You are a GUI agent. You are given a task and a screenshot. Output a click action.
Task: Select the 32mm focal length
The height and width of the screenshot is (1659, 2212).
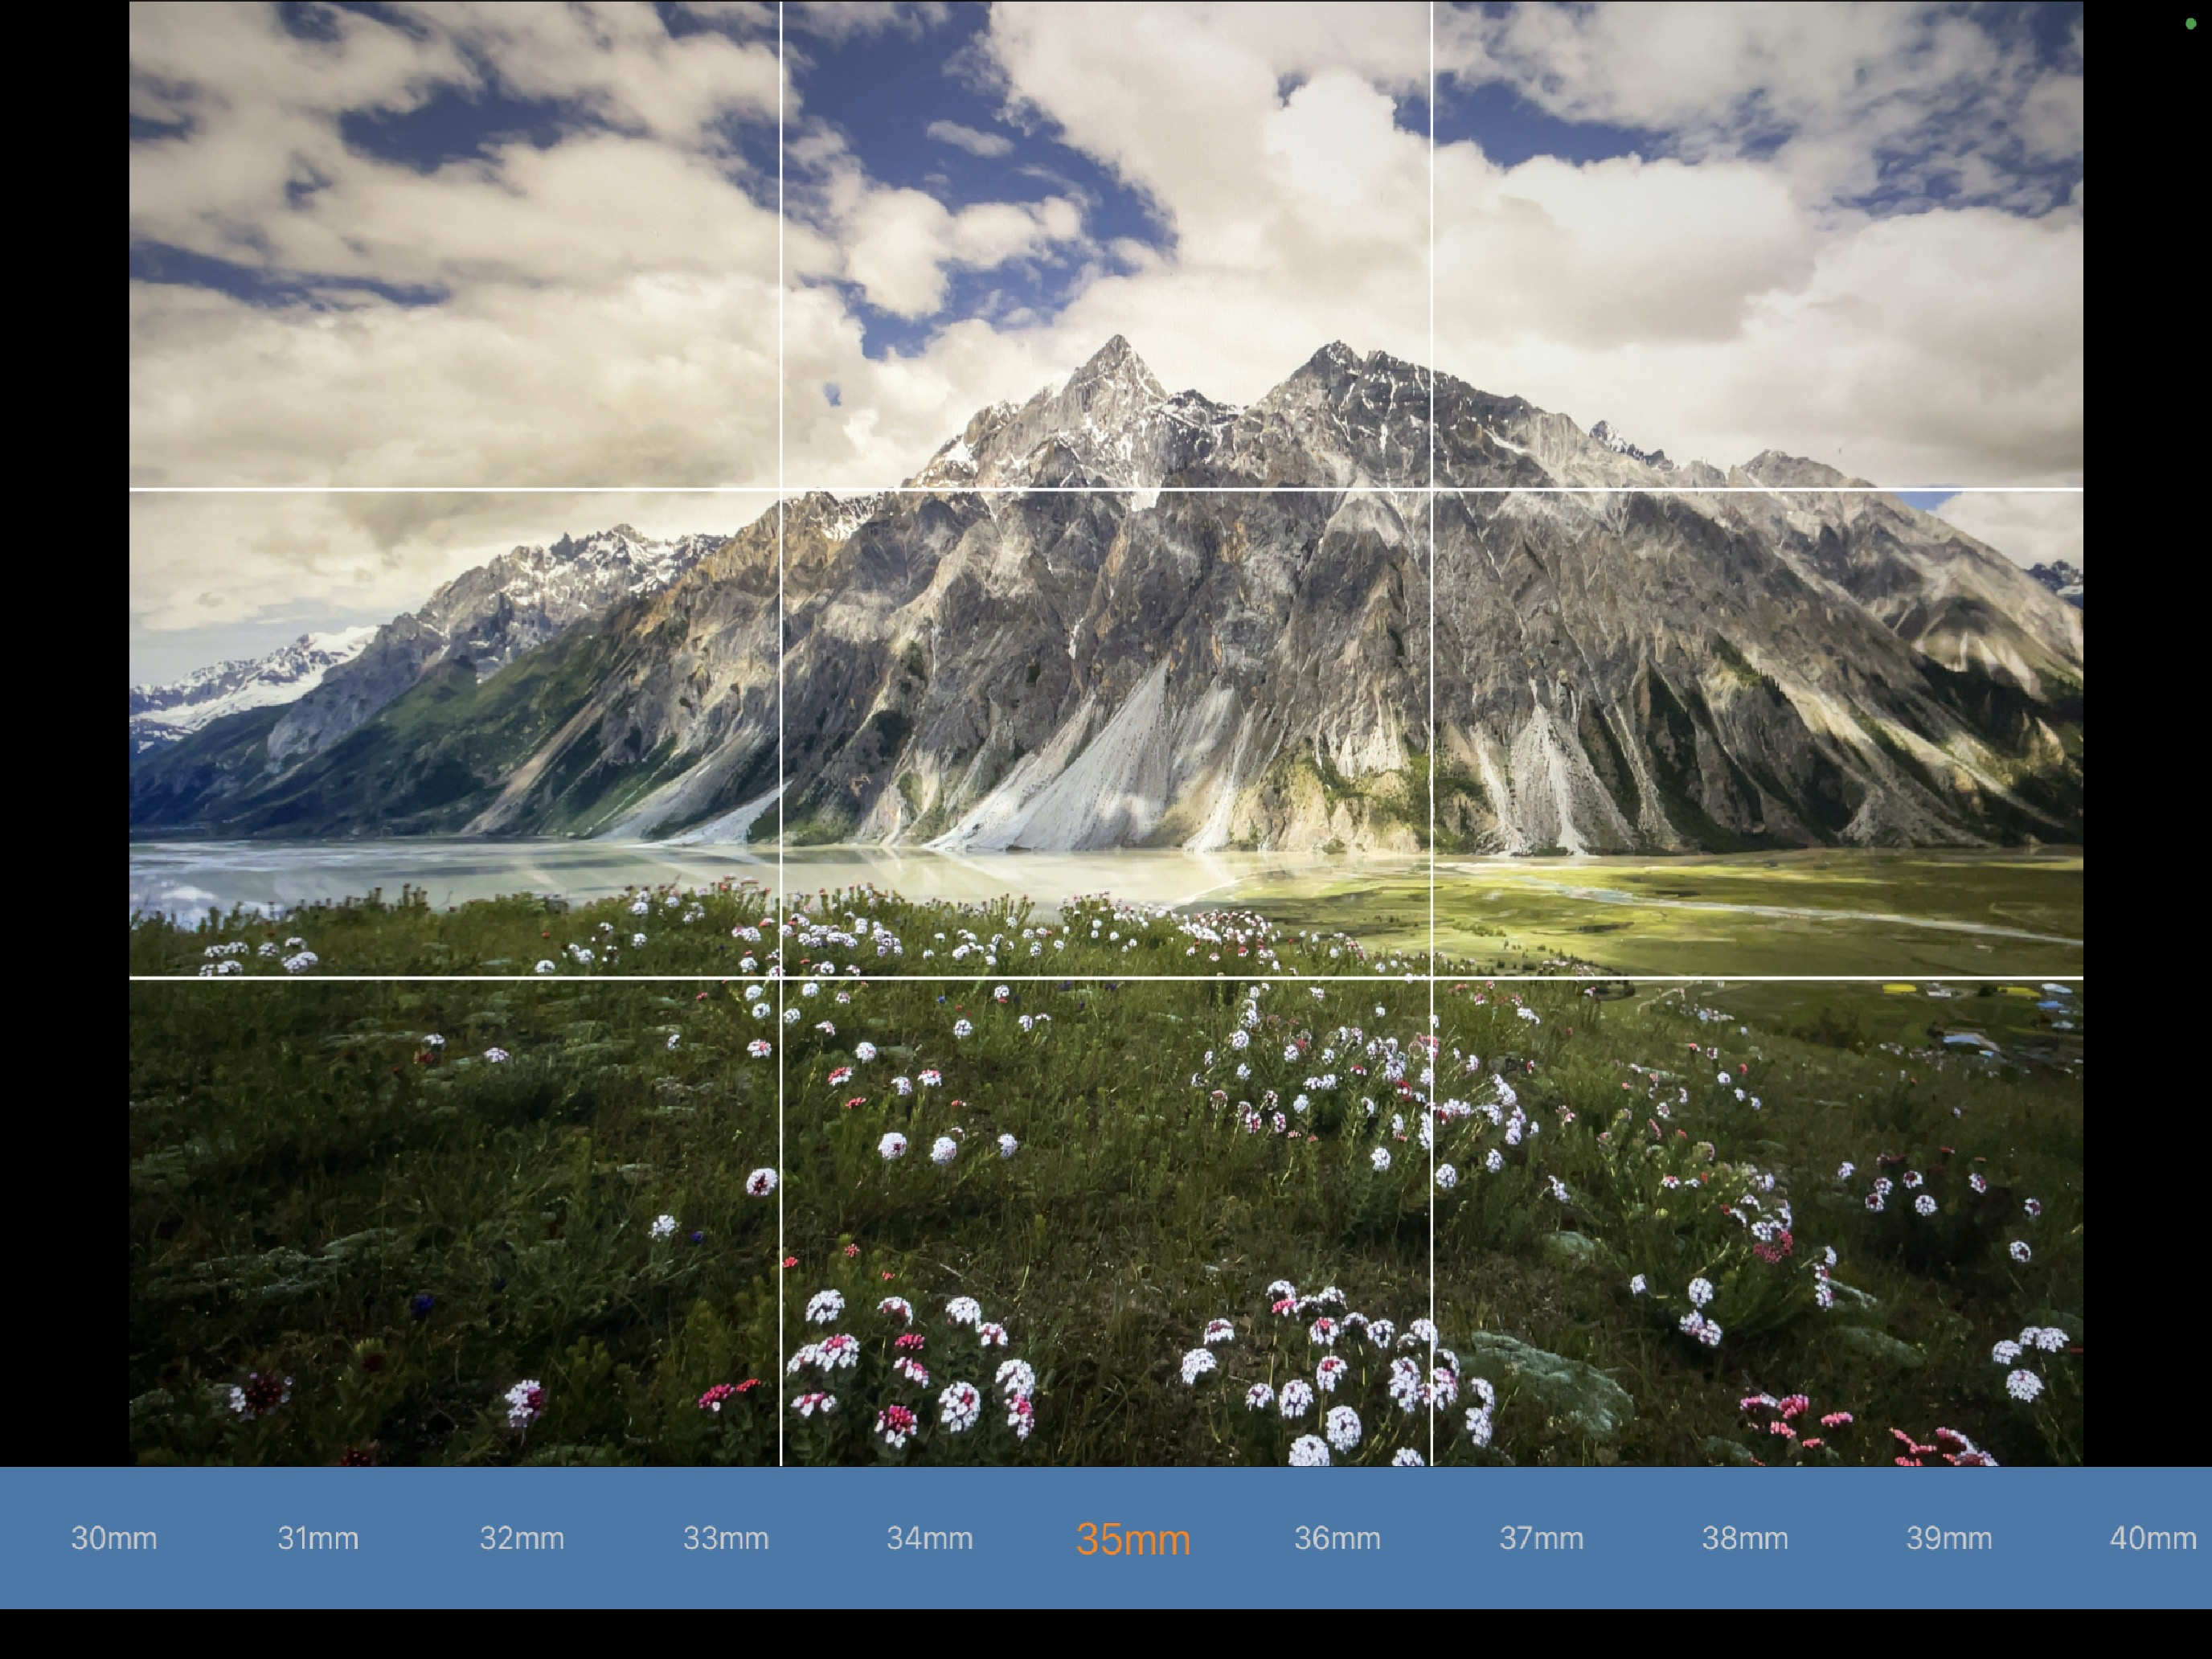click(522, 1538)
